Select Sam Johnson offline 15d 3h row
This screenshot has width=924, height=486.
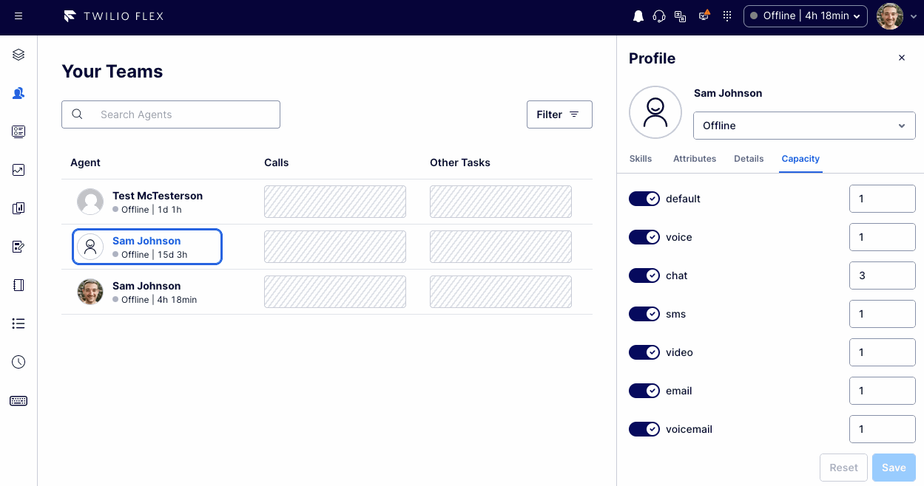click(147, 247)
